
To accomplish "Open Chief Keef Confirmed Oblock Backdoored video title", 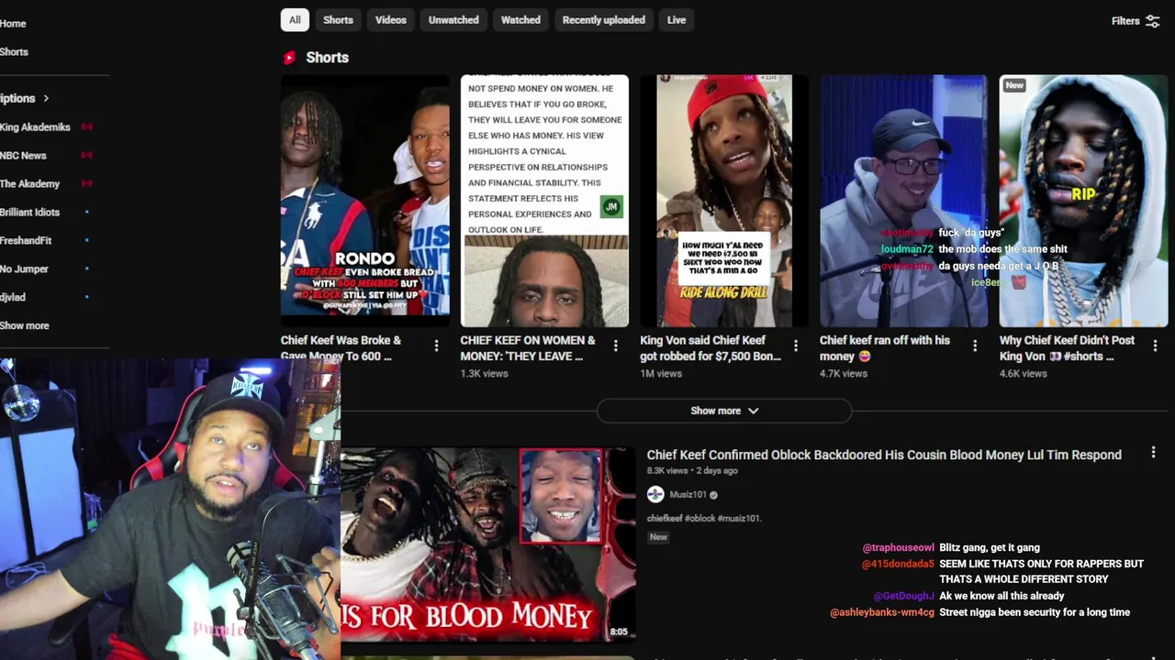I will click(x=884, y=455).
